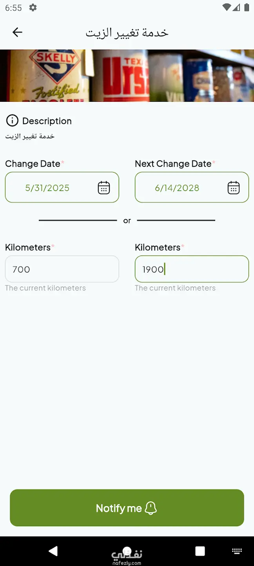The height and width of the screenshot is (566, 254).
Task: Tap the bell icon on Notify me
Action: [151, 508]
